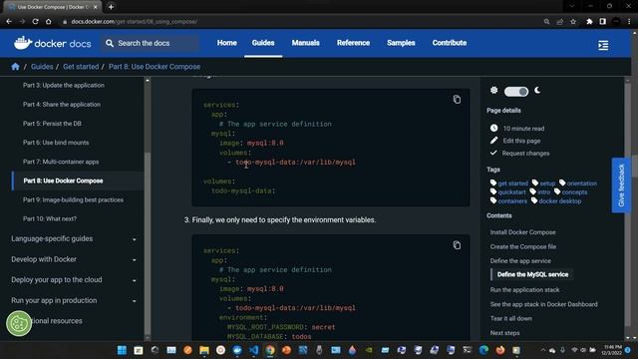Open Part 3: Update the application
The height and width of the screenshot is (359, 638).
click(x=64, y=85)
